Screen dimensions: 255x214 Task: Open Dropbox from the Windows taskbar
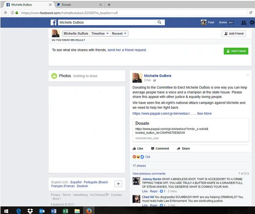(30, 210)
